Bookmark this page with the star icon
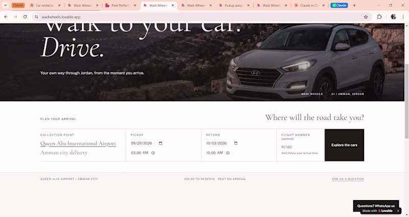The height and width of the screenshot is (217, 409). (366, 17)
